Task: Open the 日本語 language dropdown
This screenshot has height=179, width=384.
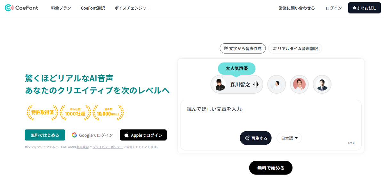Action: pos(289,138)
